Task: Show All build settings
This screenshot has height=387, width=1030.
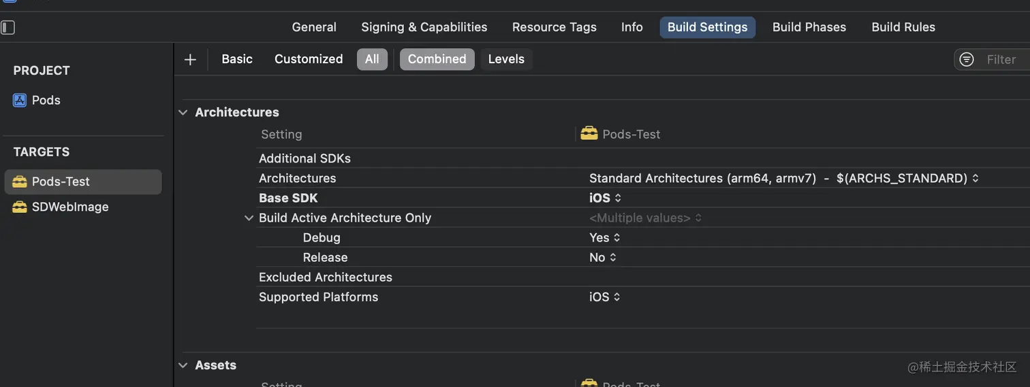Action: point(372,59)
